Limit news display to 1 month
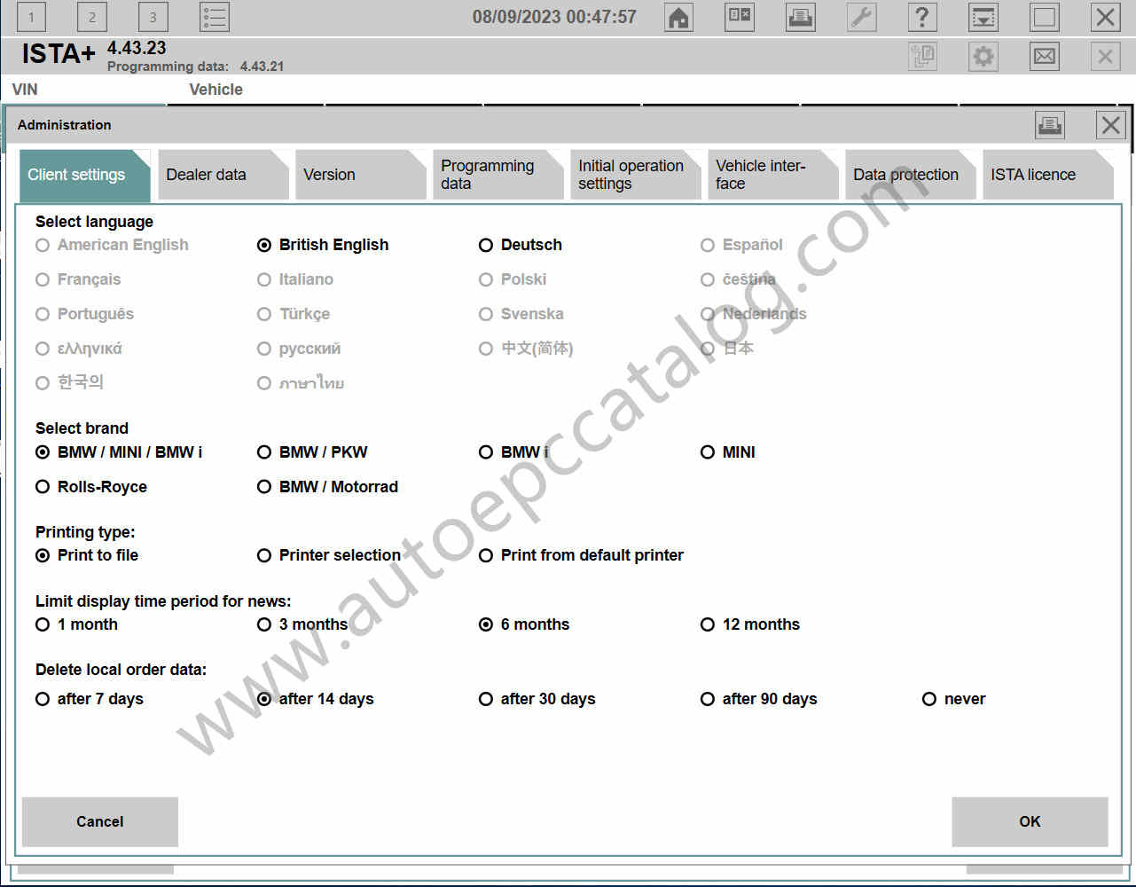This screenshot has height=887, width=1136. (x=76, y=624)
